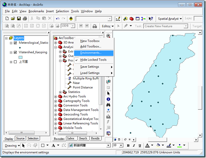This screenshot has height=158, width=206.
Task: Save the map with the floppy disk icon
Action: 19,18
